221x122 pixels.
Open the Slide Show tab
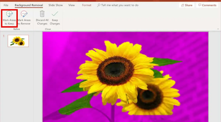pyautogui.click(x=56, y=5)
